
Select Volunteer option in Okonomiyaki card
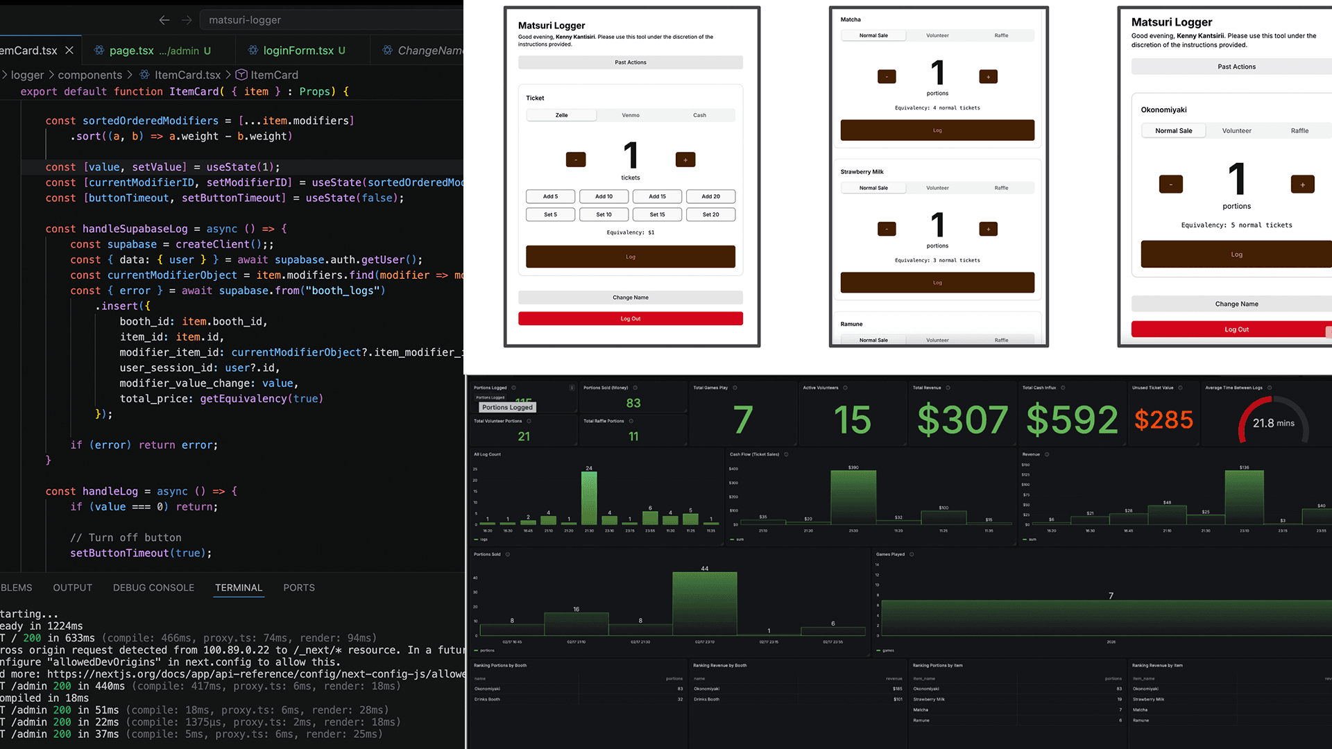click(x=1236, y=130)
